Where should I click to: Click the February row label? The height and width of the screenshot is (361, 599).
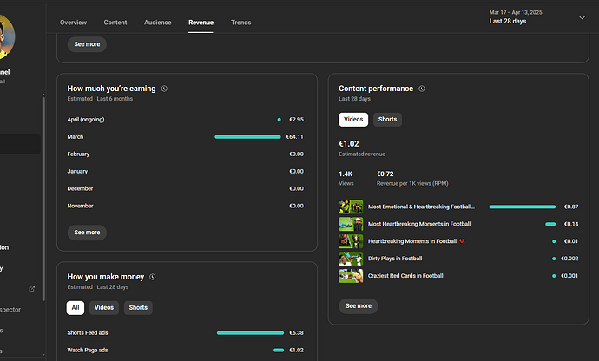(78, 154)
